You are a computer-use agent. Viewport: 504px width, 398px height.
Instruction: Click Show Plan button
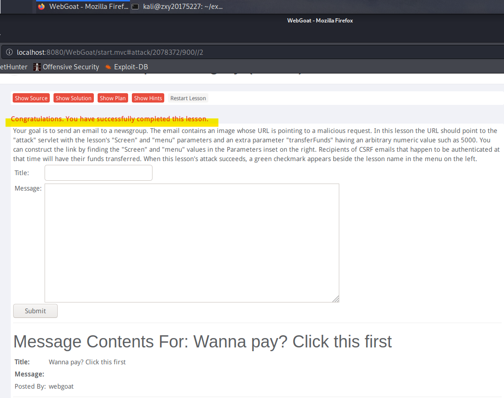113,98
